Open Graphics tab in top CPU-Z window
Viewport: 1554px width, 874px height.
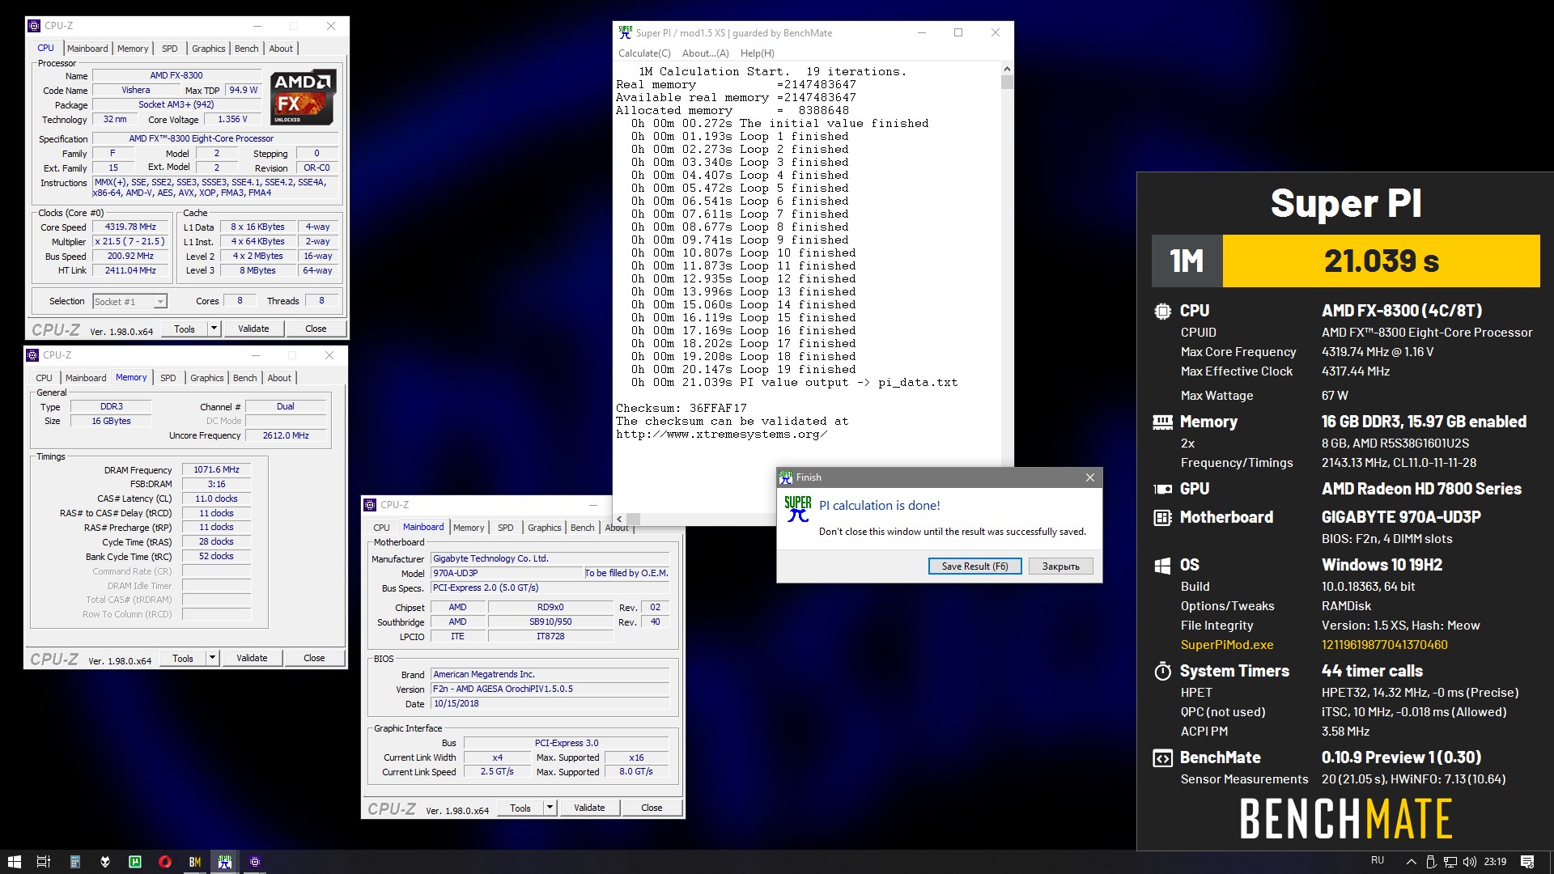[209, 49]
